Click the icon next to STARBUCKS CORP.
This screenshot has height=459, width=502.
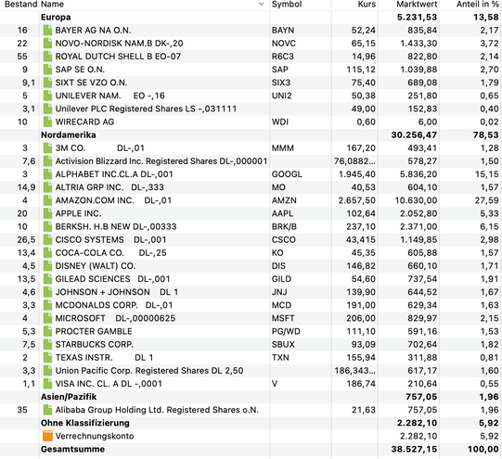pyautogui.click(x=47, y=345)
